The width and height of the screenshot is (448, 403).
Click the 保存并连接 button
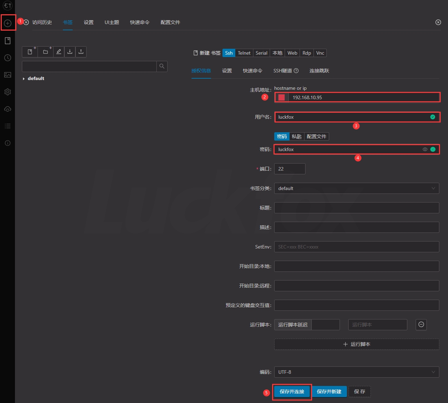292,392
